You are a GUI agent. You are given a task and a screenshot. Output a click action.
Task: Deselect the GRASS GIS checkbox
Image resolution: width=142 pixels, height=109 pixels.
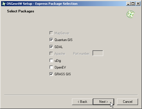click(51, 74)
